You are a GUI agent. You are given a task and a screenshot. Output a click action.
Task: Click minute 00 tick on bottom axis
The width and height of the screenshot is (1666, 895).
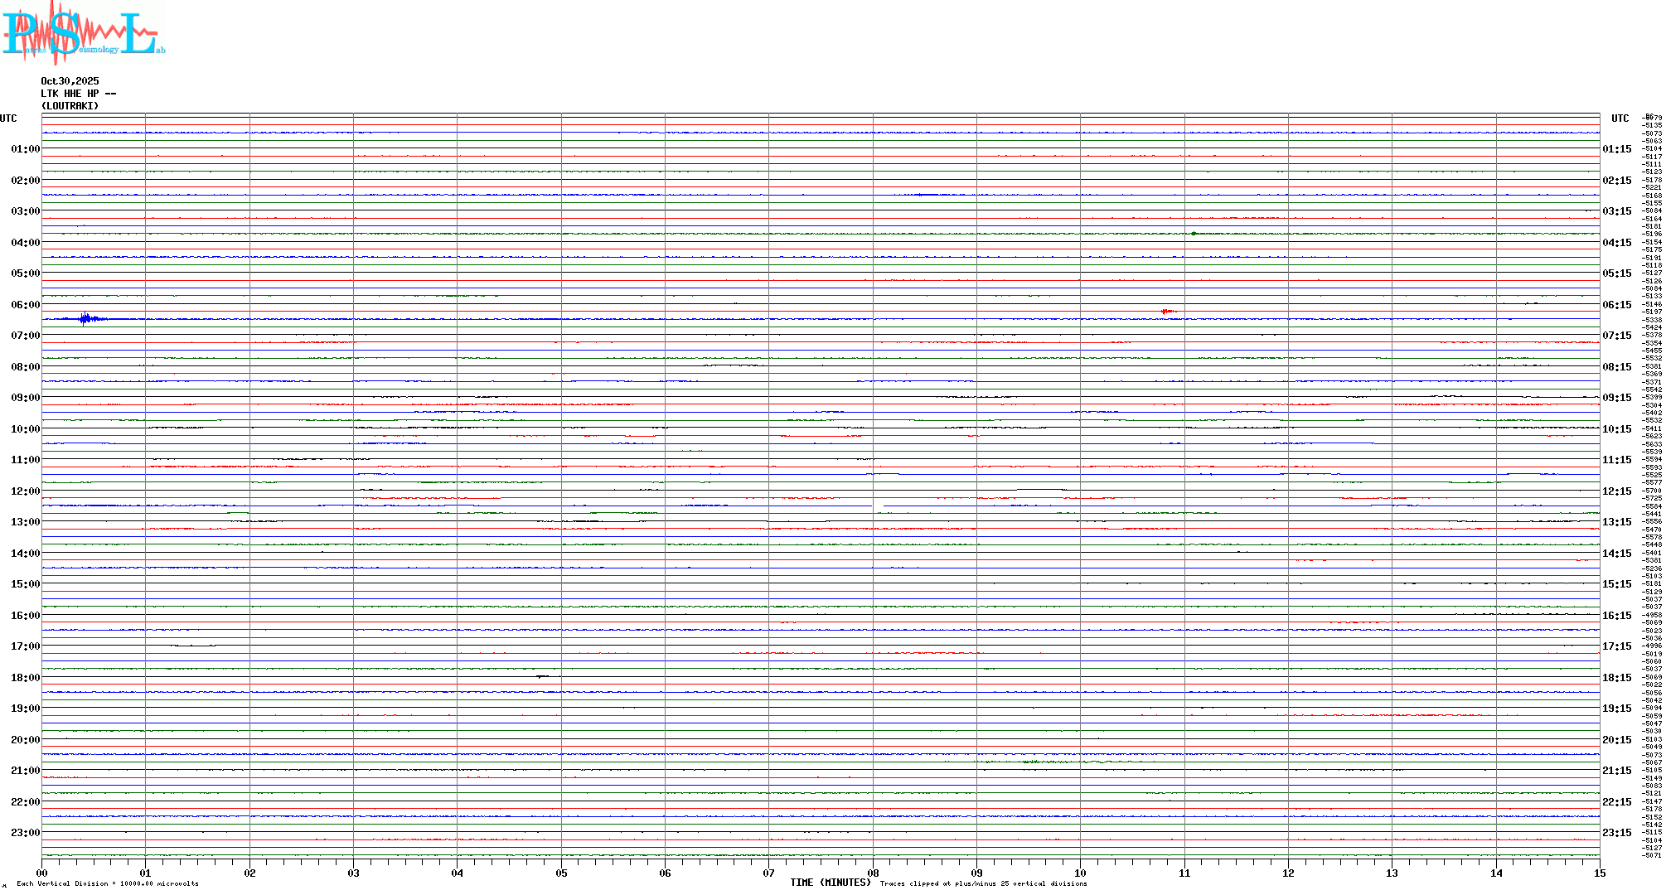tap(41, 873)
